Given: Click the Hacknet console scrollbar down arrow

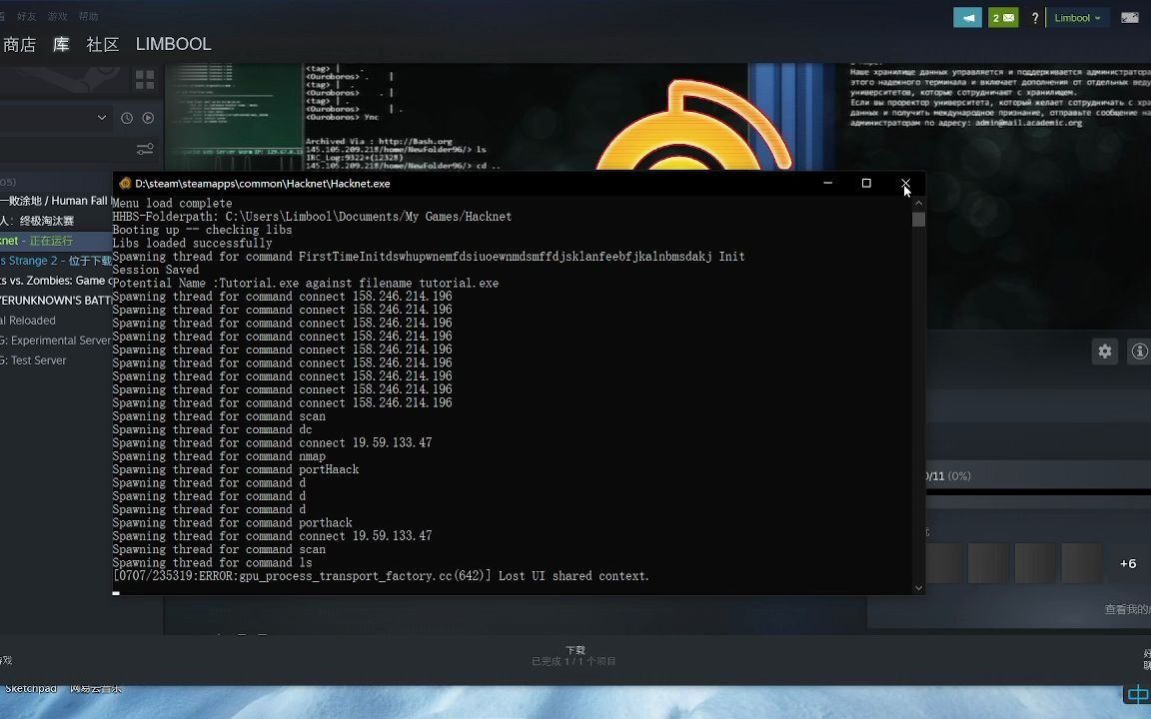Looking at the screenshot, I should [x=918, y=587].
